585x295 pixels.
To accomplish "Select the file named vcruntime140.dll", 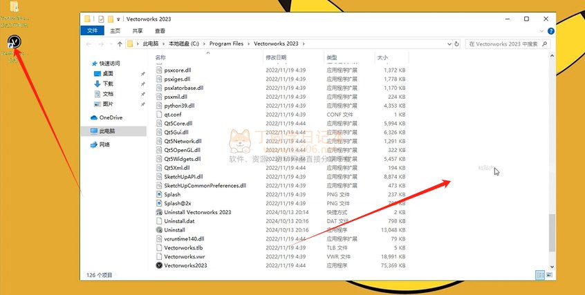I will 185,238.
